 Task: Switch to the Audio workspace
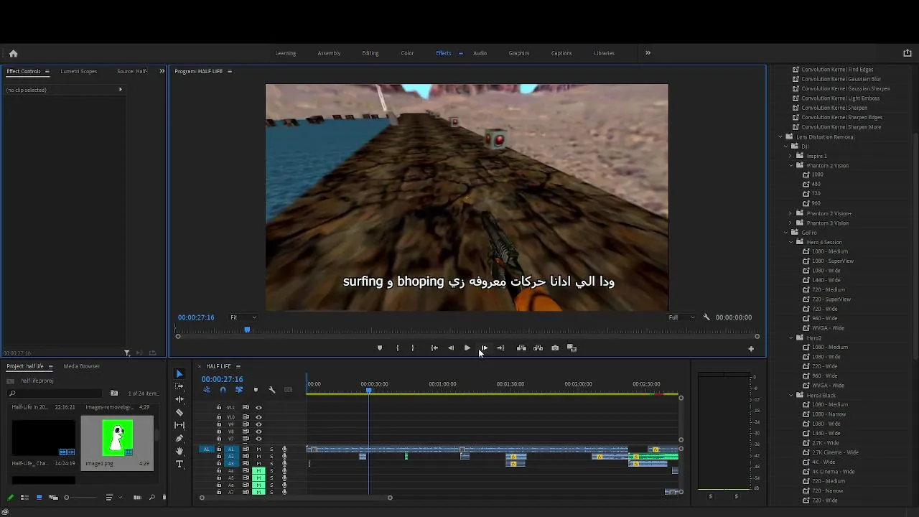pos(480,53)
